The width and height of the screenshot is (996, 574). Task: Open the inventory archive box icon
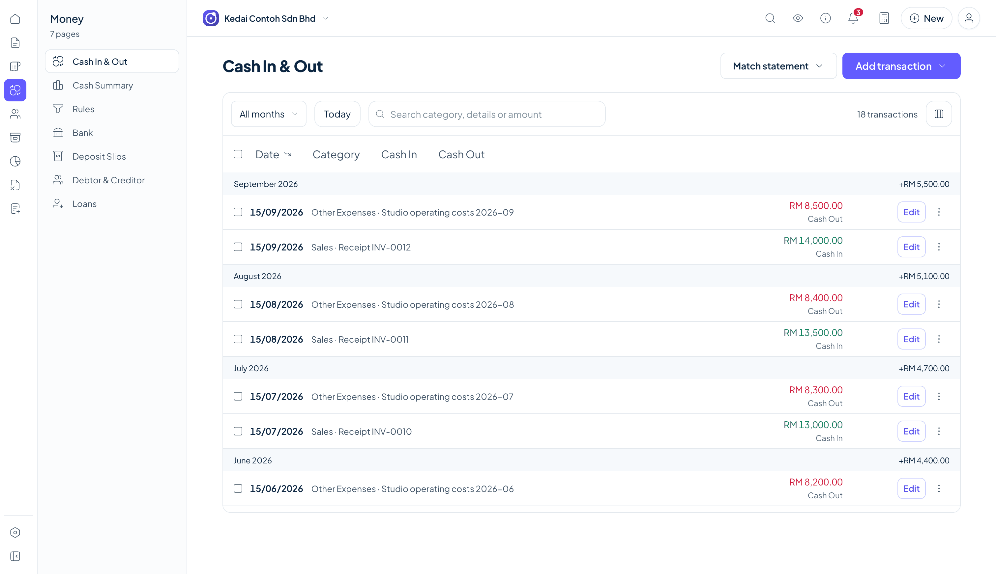[15, 138]
